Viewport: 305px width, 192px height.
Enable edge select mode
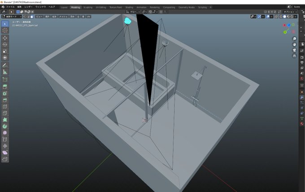click(29, 17)
